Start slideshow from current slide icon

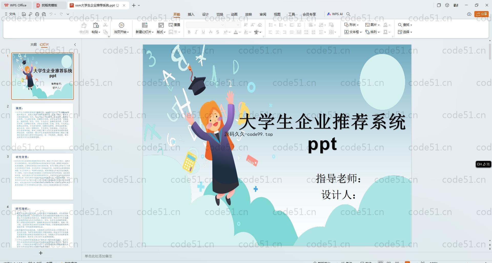[x=121, y=25]
